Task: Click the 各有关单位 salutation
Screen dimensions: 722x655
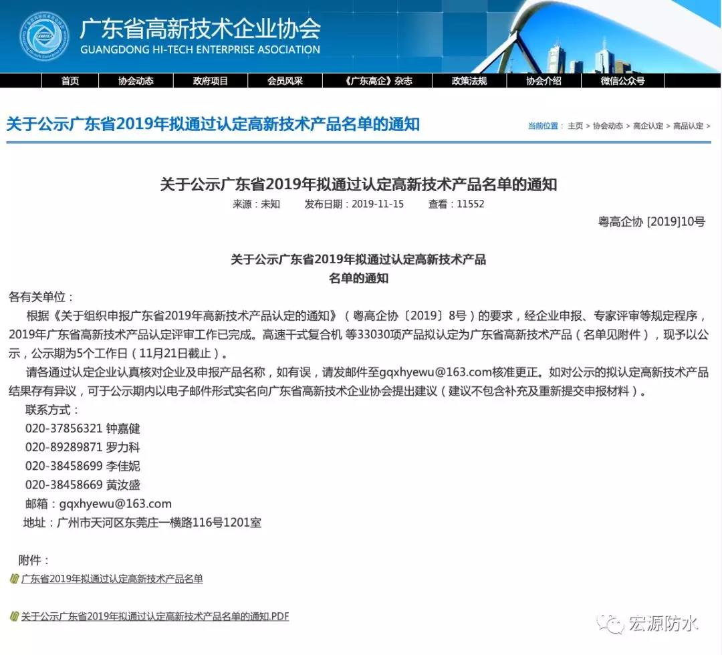Action: coord(41,297)
